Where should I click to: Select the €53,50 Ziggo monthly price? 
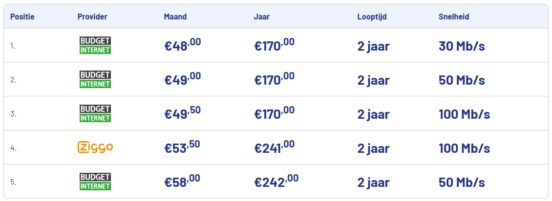[x=182, y=147]
